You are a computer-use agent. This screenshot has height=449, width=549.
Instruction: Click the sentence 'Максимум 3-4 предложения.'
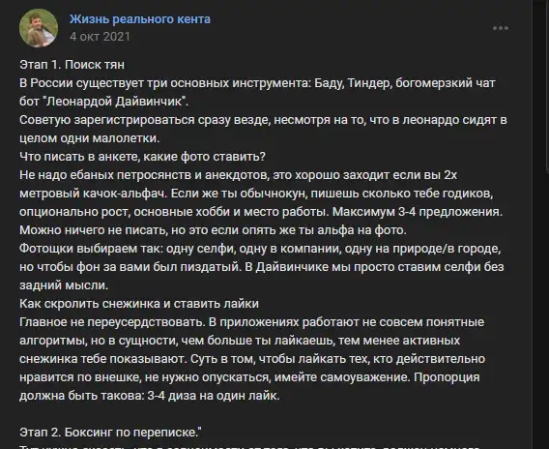(418, 212)
